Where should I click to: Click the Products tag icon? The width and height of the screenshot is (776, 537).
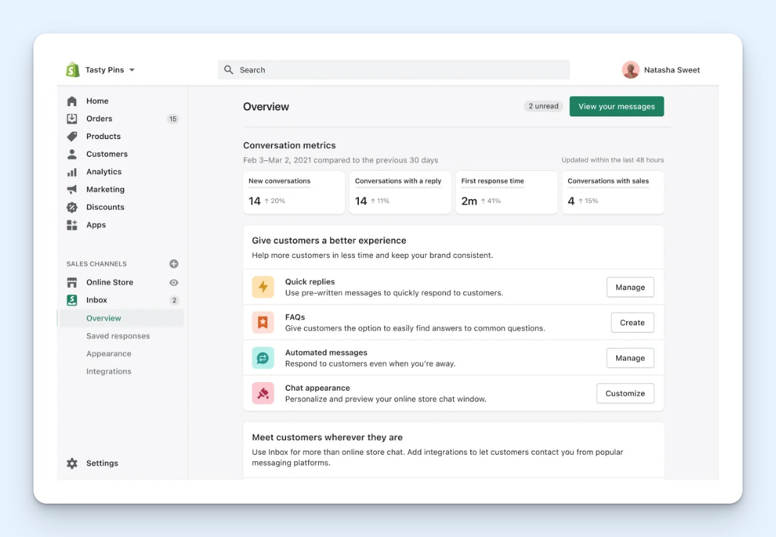pyautogui.click(x=72, y=136)
